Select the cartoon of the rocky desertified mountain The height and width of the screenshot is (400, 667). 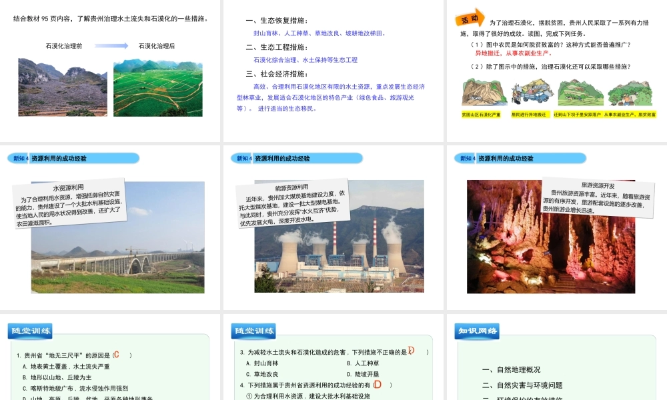pyautogui.click(x=484, y=92)
